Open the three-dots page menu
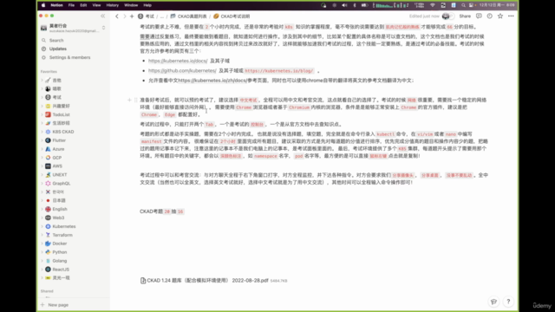This screenshot has height=312, width=555. (x=511, y=16)
